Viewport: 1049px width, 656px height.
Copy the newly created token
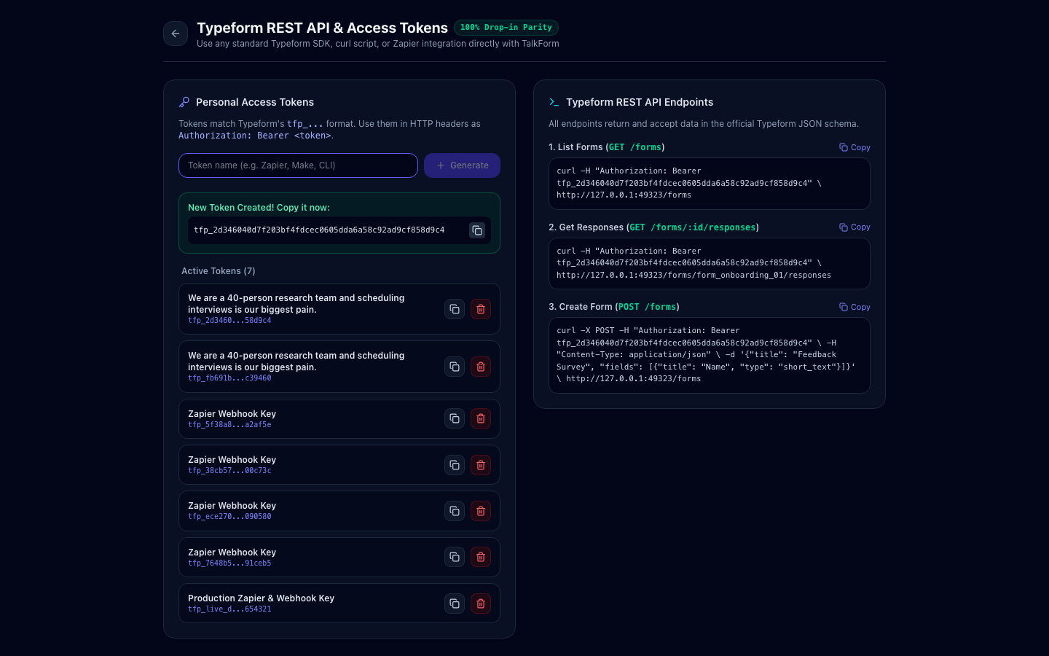click(477, 230)
